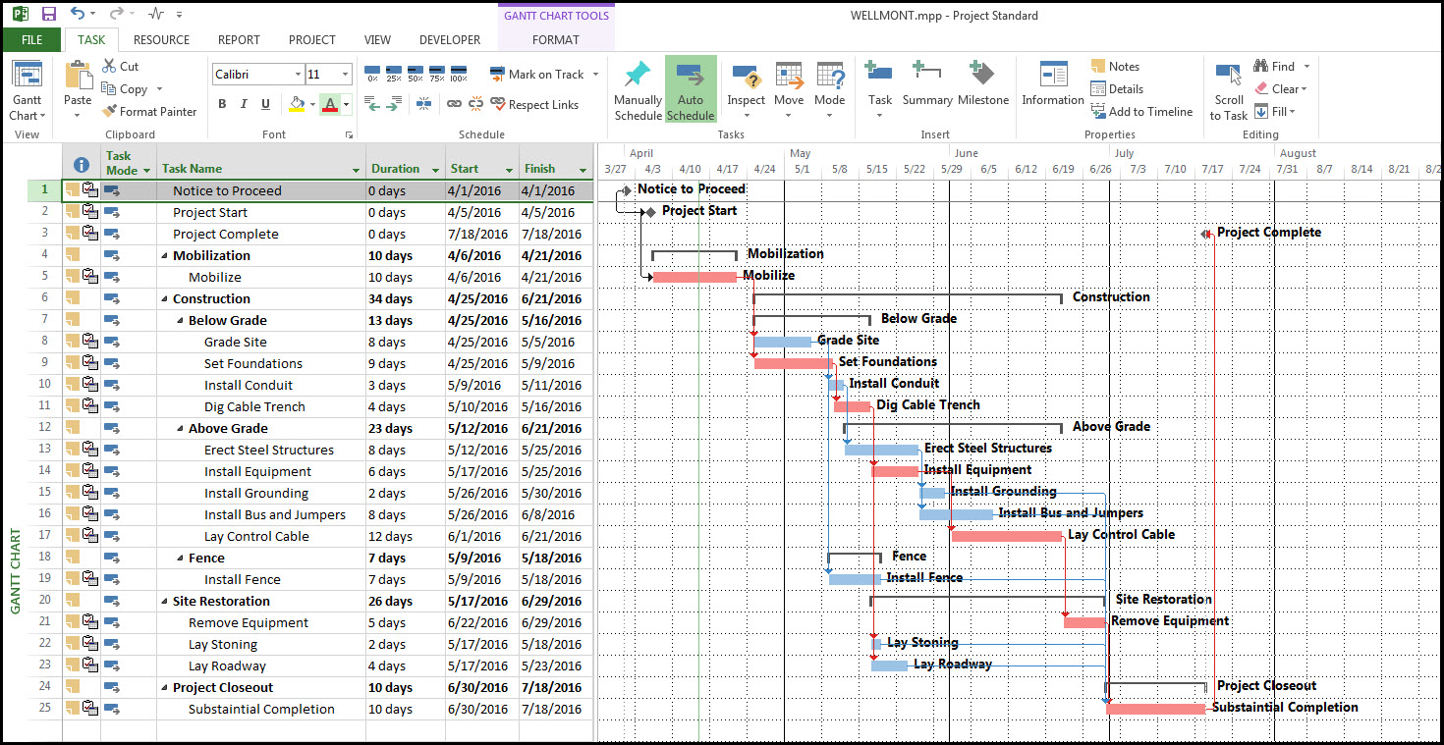Collapse the Construction summary task

(165, 298)
